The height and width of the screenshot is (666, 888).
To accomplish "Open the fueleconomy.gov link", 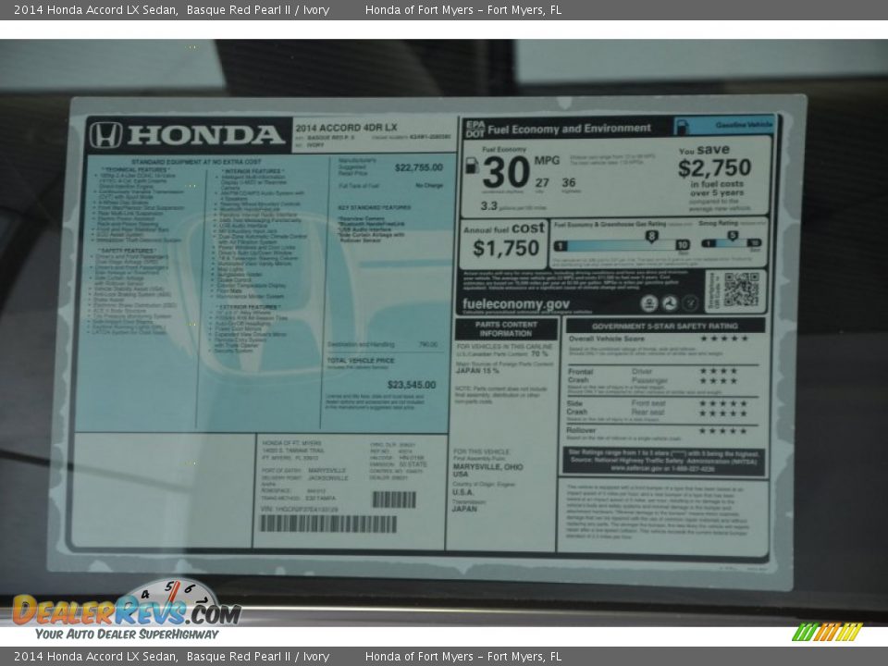I will 515,303.
